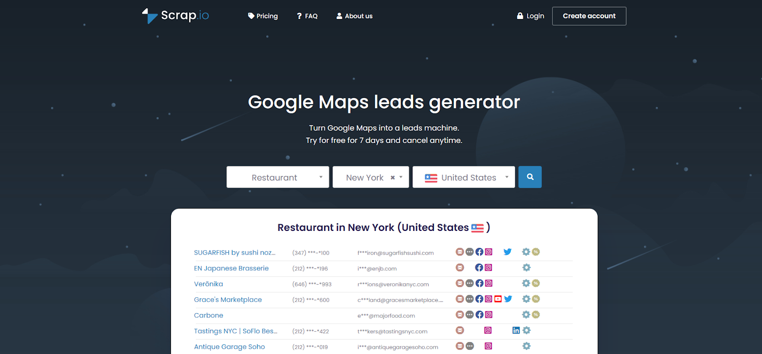This screenshot has height=354, width=762.
Task: Click the chat bubble icon for Antique Garage Soho
Action: pyautogui.click(x=470, y=346)
